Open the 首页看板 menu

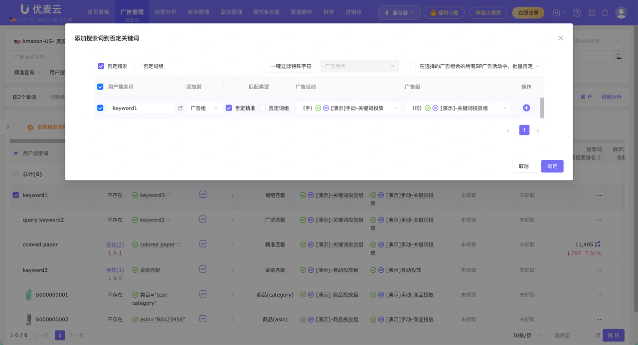point(98,12)
